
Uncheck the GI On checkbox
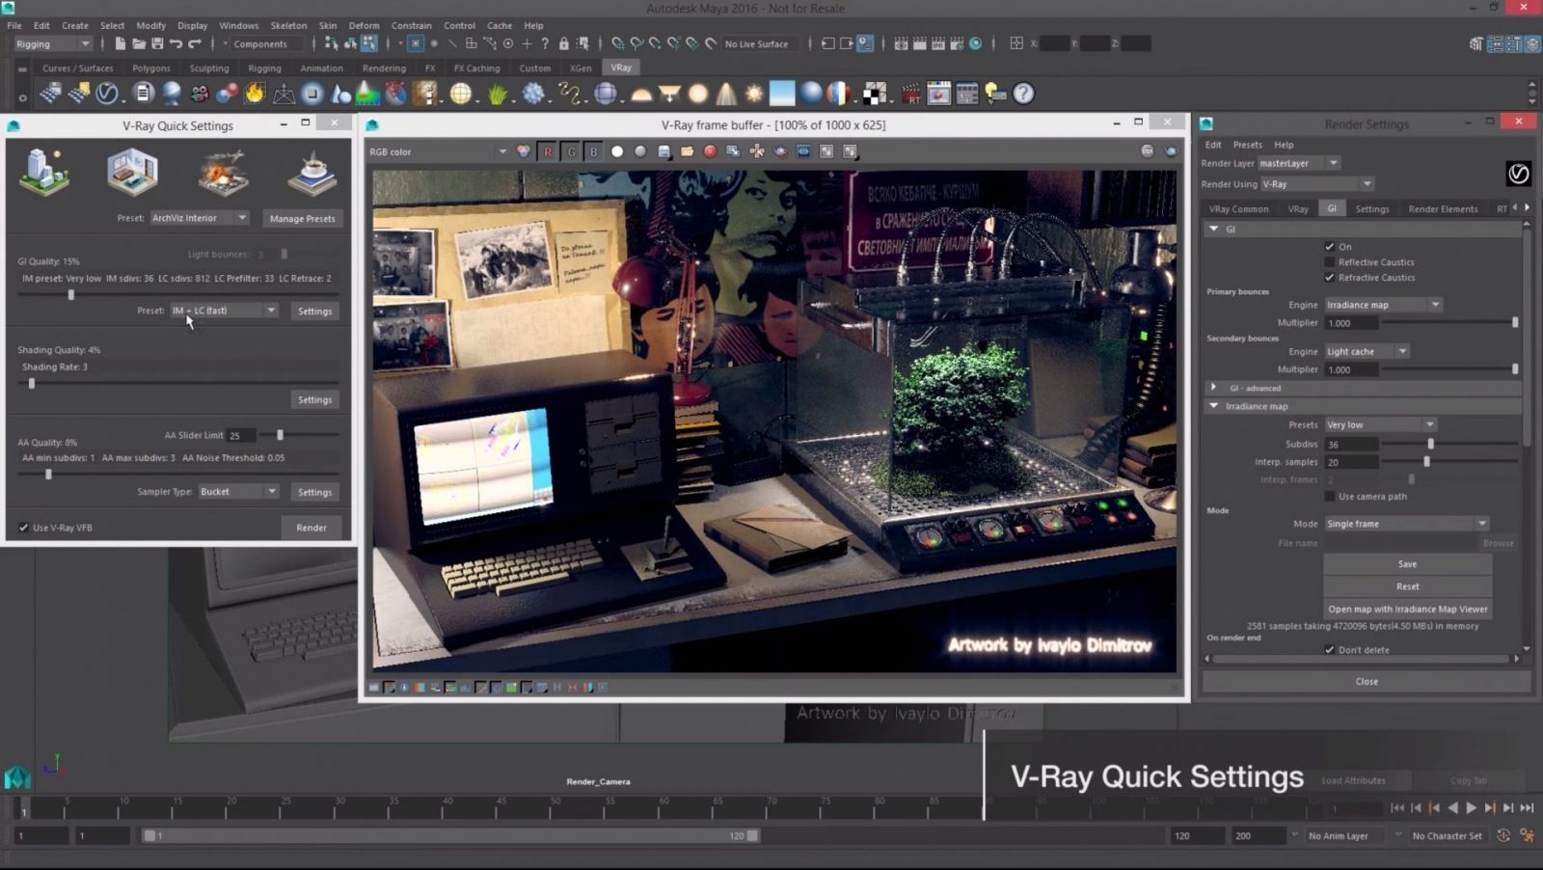(x=1330, y=246)
